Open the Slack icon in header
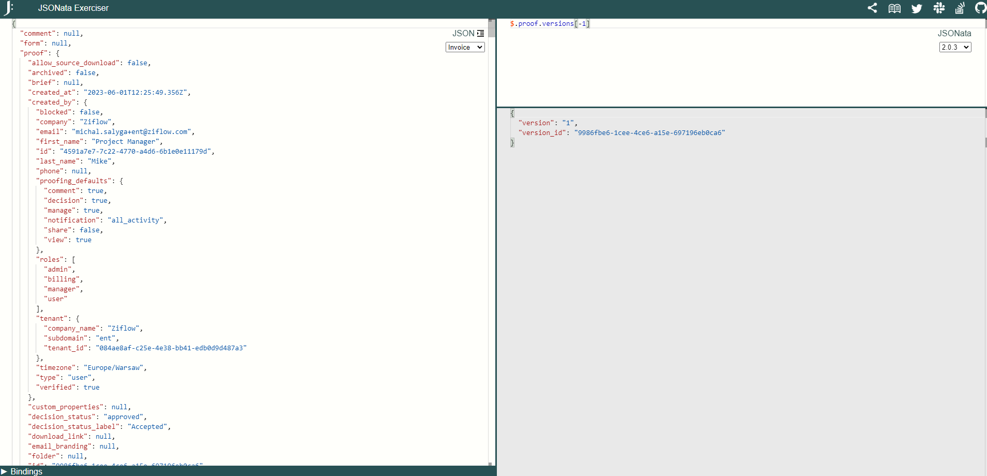Image resolution: width=987 pixels, height=476 pixels. pyautogui.click(x=939, y=8)
